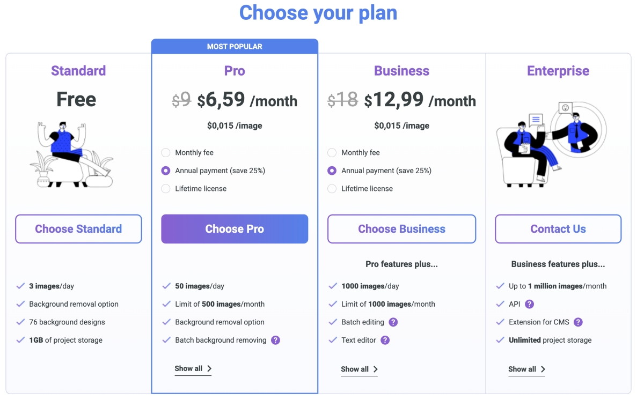Select Lifetime license for the Pro plan

pos(166,189)
